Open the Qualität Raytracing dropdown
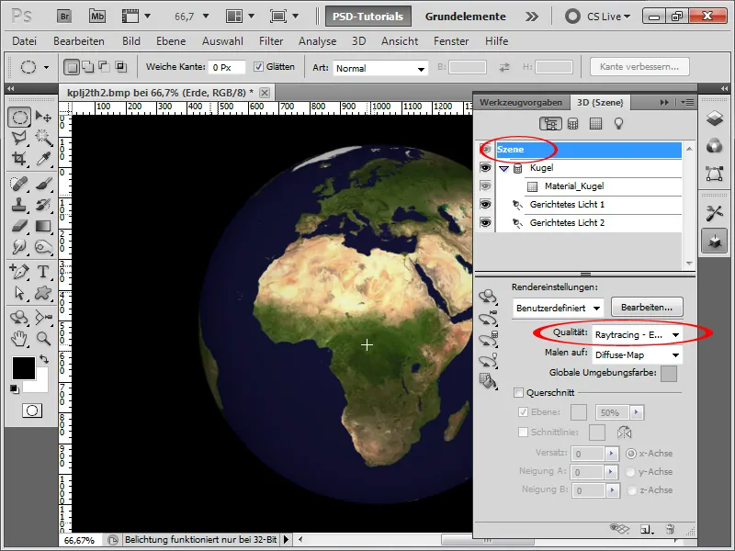The width and height of the screenshot is (735, 551). 637,334
